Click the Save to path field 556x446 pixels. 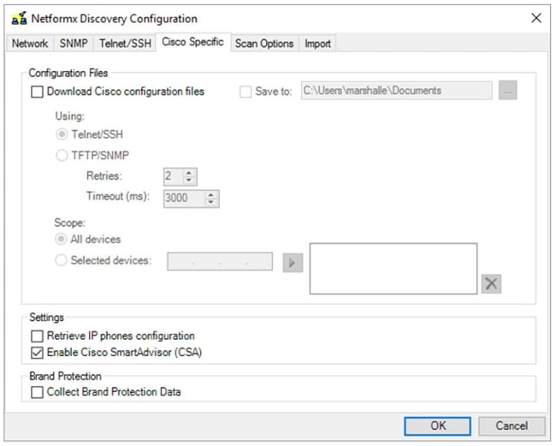pos(396,91)
